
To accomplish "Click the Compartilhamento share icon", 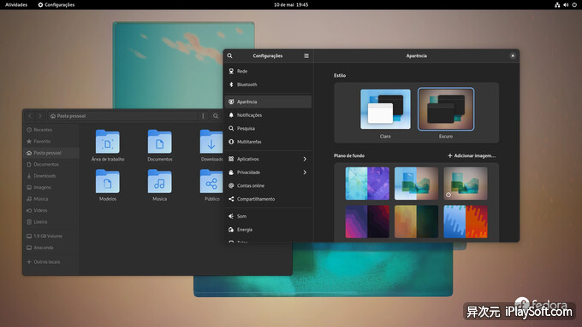I will click(x=231, y=199).
